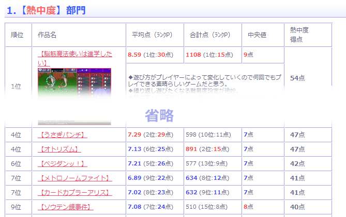Viewport: 346px width, 217px height.
Task: Open the 脳筋魔法使いは進学したい game link
Action: (x=75, y=58)
